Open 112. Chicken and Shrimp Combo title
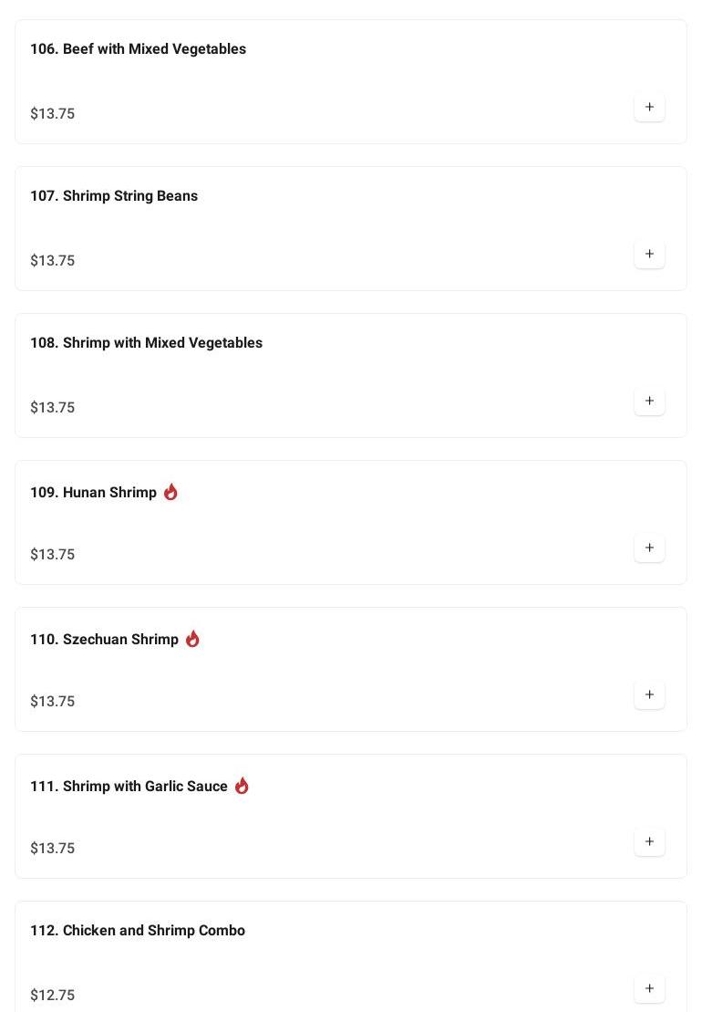This screenshot has height=1012, width=702. pos(138,931)
